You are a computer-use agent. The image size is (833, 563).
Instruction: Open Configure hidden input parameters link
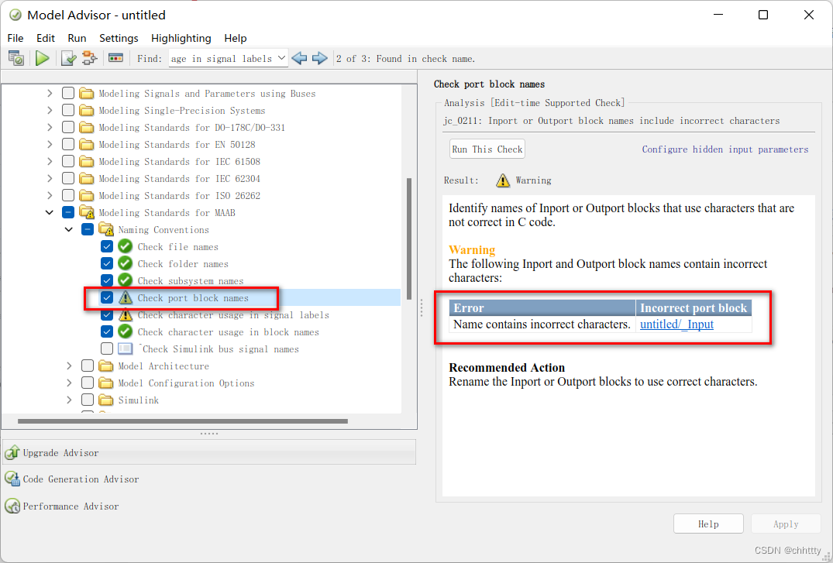pyautogui.click(x=725, y=149)
